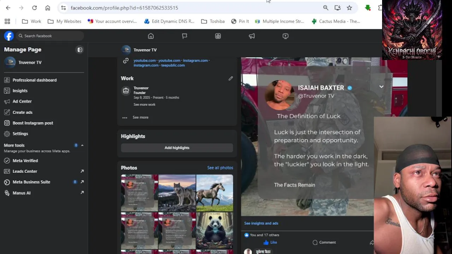Screen dimensions: 452x254
Task: Open the browser home page icon
Action: point(48,8)
